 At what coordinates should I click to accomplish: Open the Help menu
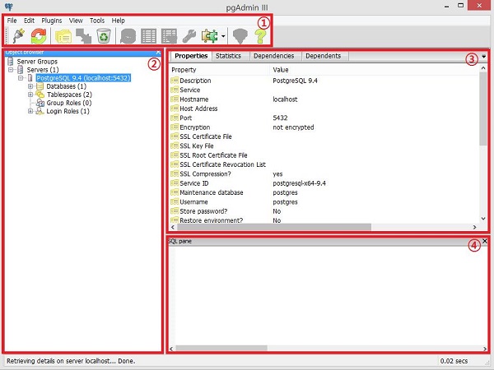click(118, 21)
